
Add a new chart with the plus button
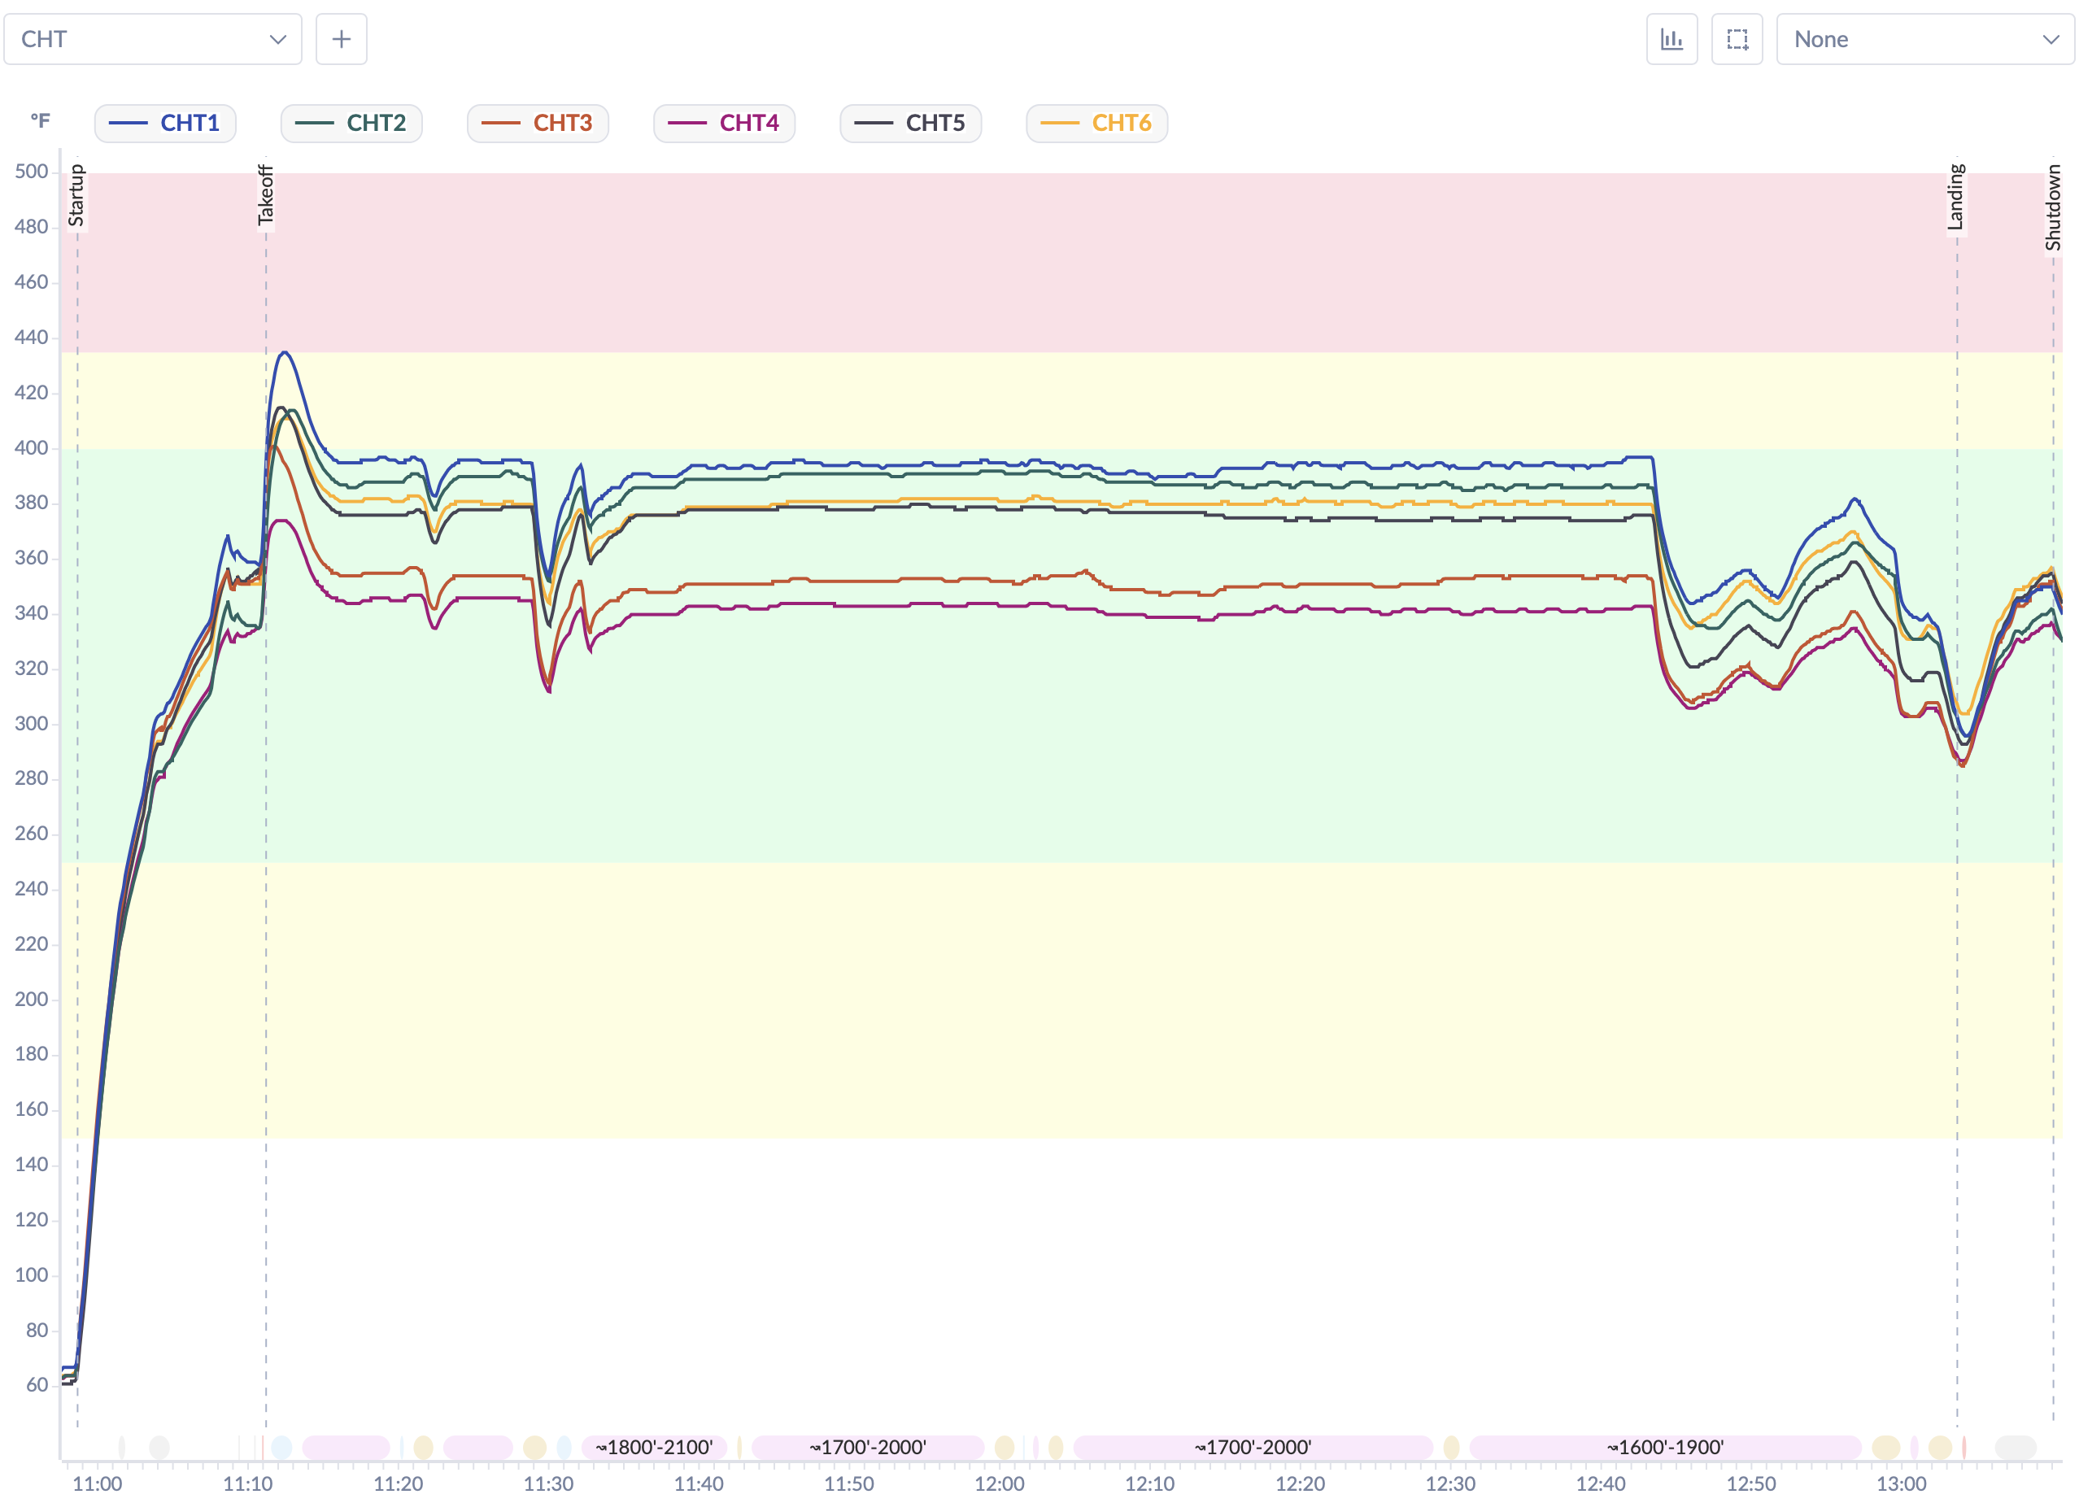point(341,38)
